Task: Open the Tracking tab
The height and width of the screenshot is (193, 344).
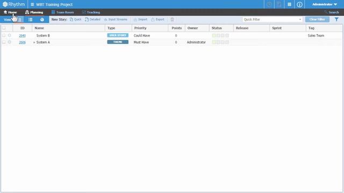Action: (x=91, y=12)
